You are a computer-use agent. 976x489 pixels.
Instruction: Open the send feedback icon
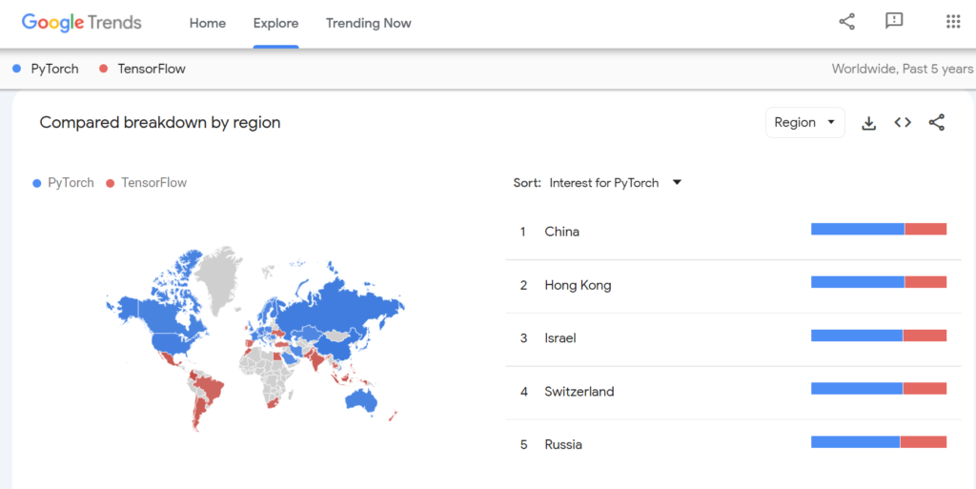[x=894, y=21]
